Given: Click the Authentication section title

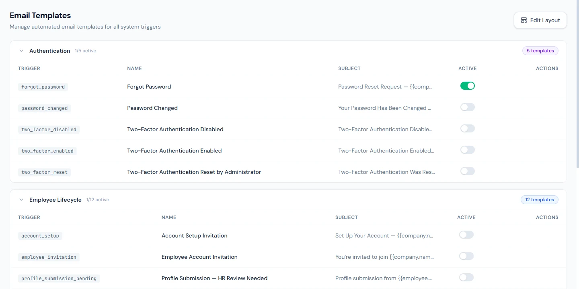Looking at the screenshot, I should [50, 51].
